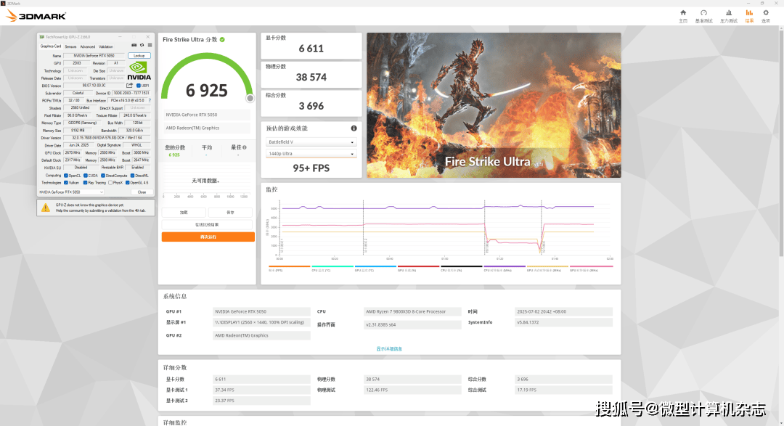Click the 122.46 FPS physics test value
784x426 pixels.
[412, 390]
